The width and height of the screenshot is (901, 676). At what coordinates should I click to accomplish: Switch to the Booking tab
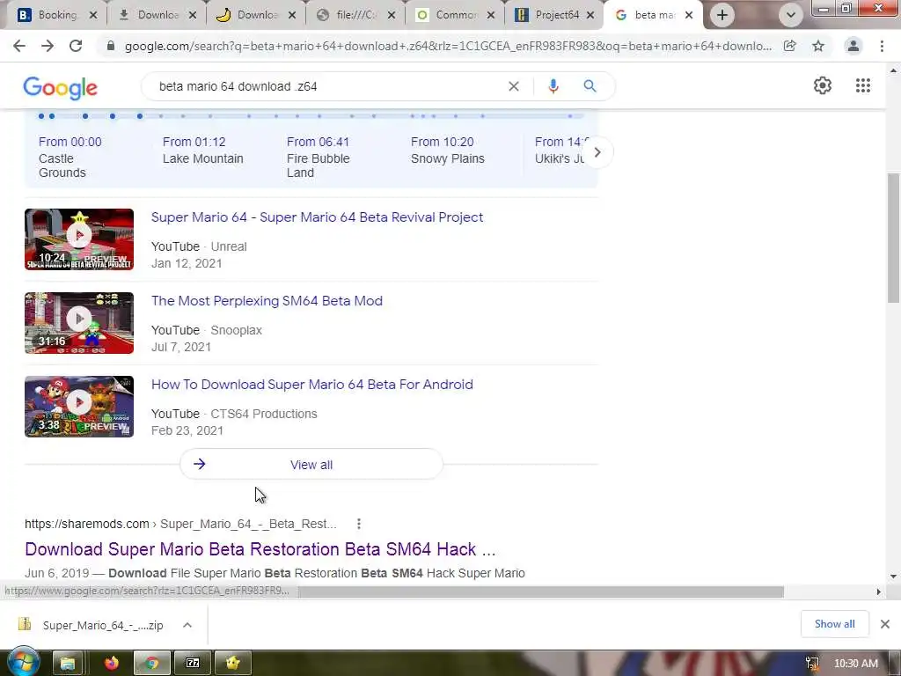[57, 15]
